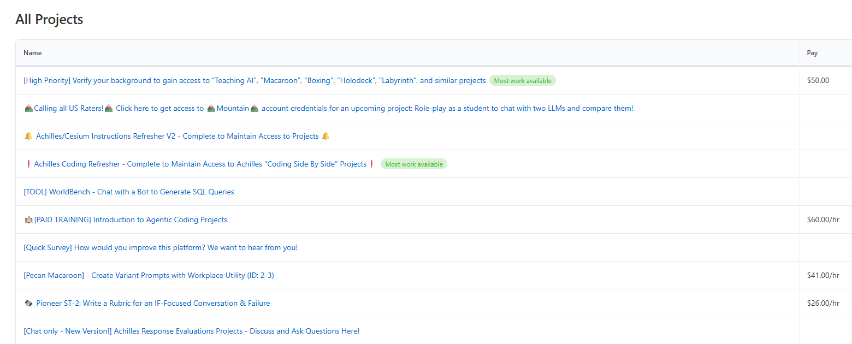Click the bell icon after "Maintain Access to Projects"
The height and width of the screenshot is (344, 852).
click(x=326, y=136)
